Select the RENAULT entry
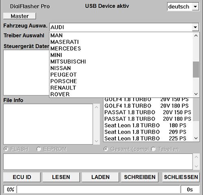Image resolution: width=203 pixels, height=195 pixels. 121,88
